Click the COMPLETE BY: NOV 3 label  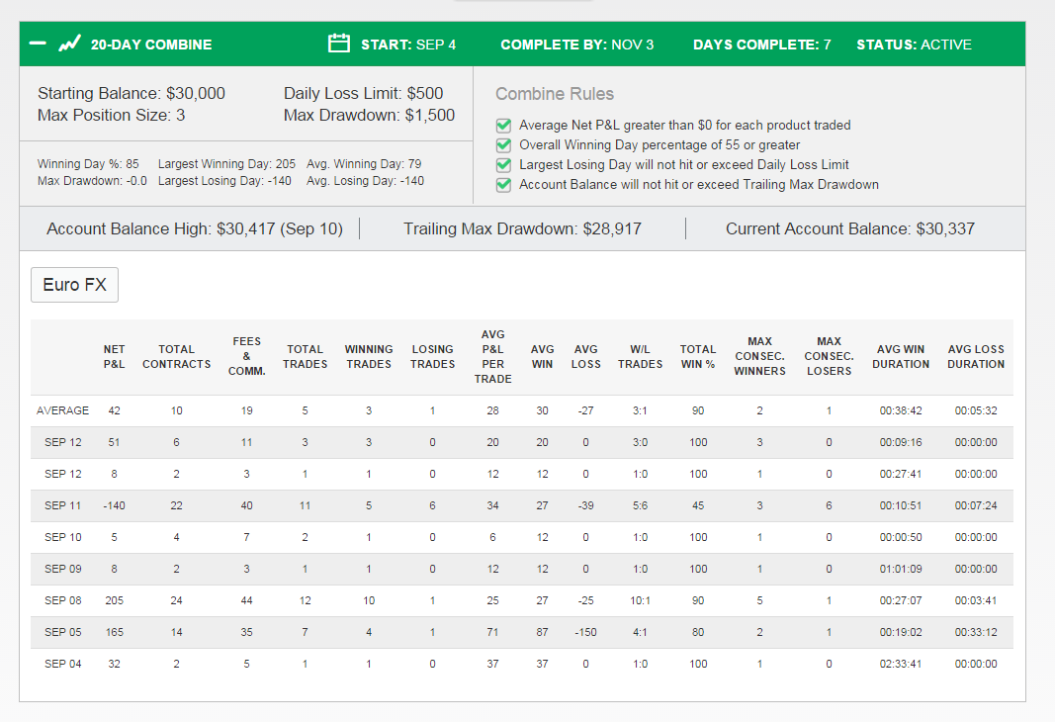(576, 45)
